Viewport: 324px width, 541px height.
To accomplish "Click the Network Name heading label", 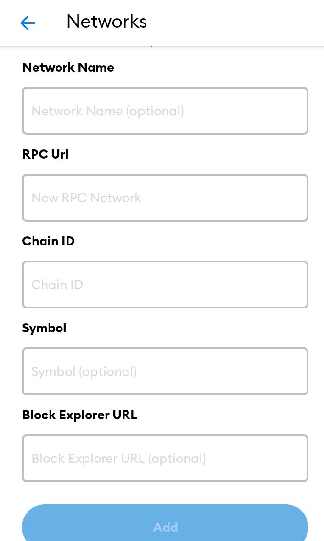I will tap(68, 67).
